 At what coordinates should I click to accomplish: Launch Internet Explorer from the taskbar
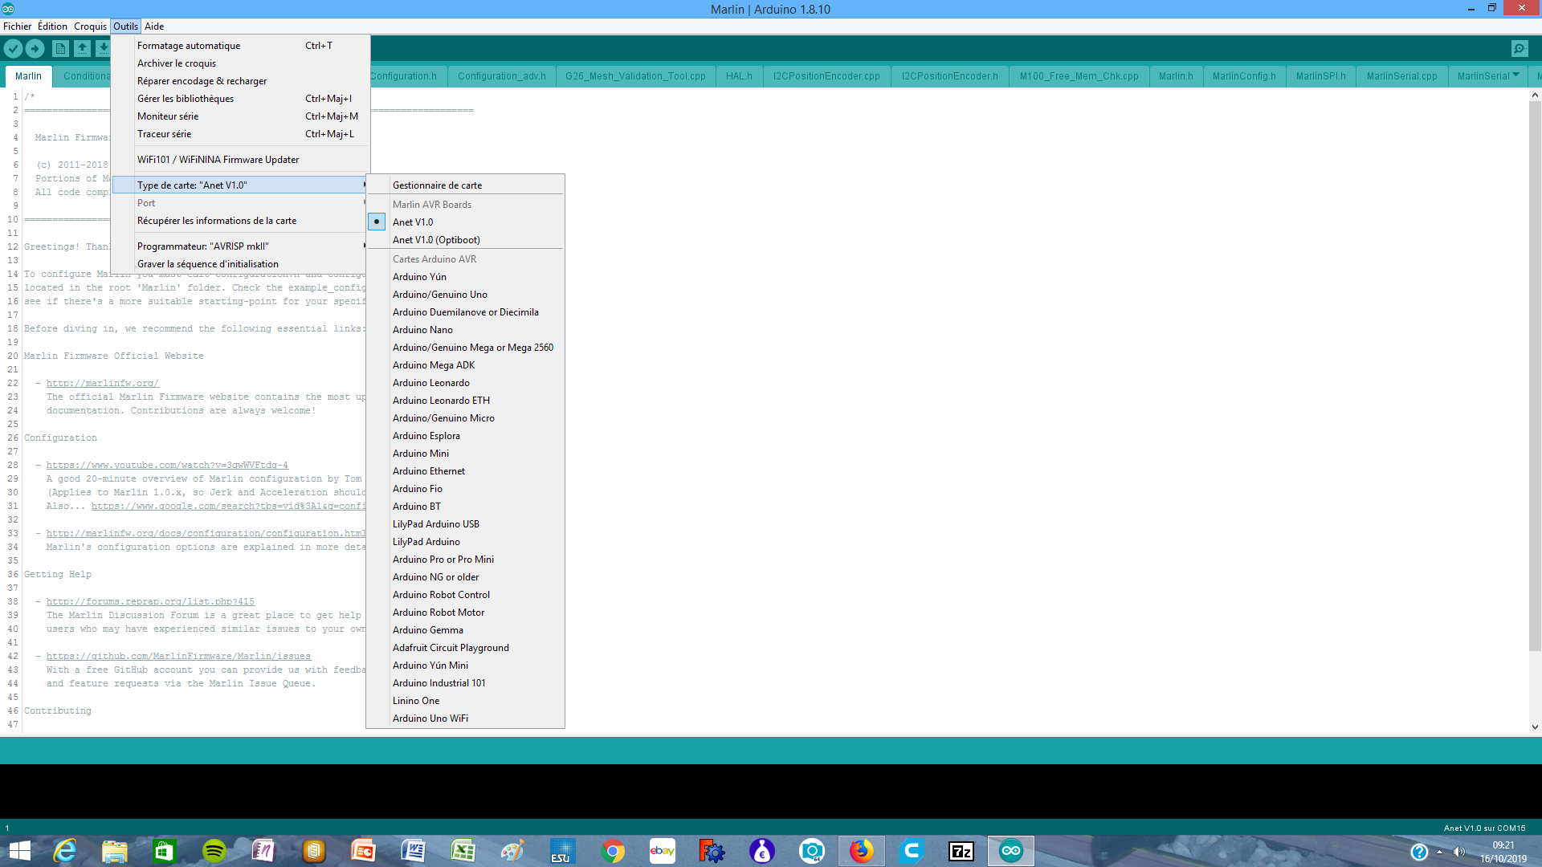coord(64,851)
